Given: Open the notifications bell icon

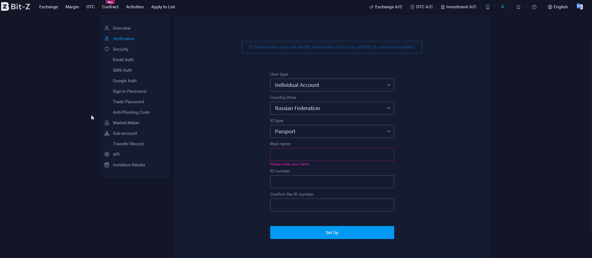Looking at the screenshot, I should 518,7.
